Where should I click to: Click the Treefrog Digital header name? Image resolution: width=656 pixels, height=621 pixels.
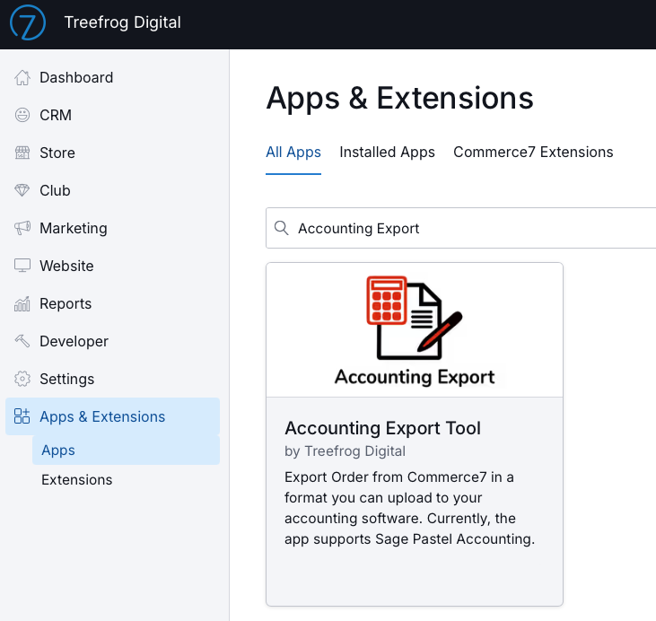[123, 22]
